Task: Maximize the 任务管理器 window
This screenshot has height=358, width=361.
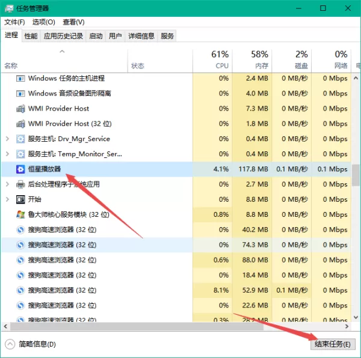Action: coord(323,8)
